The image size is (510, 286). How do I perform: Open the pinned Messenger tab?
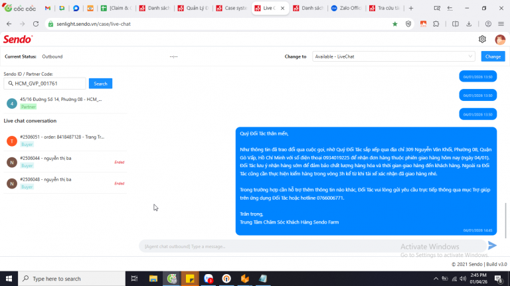click(76, 8)
